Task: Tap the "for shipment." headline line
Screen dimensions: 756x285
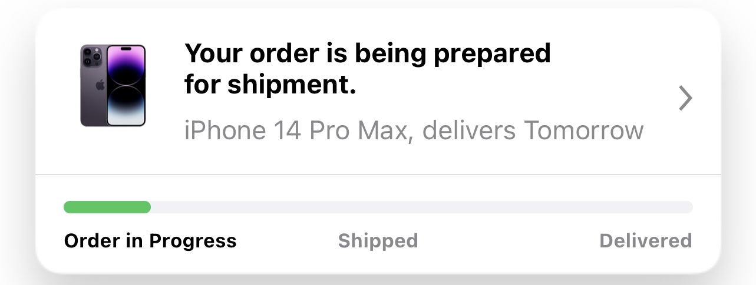Action: tap(270, 86)
